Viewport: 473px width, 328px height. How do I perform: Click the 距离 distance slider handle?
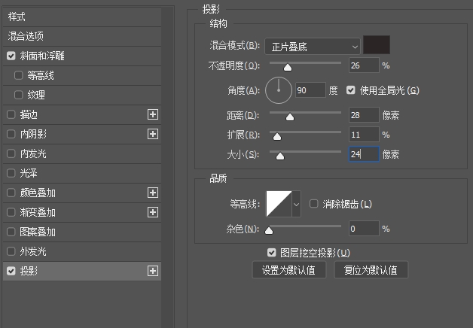click(x=290, y=117)
